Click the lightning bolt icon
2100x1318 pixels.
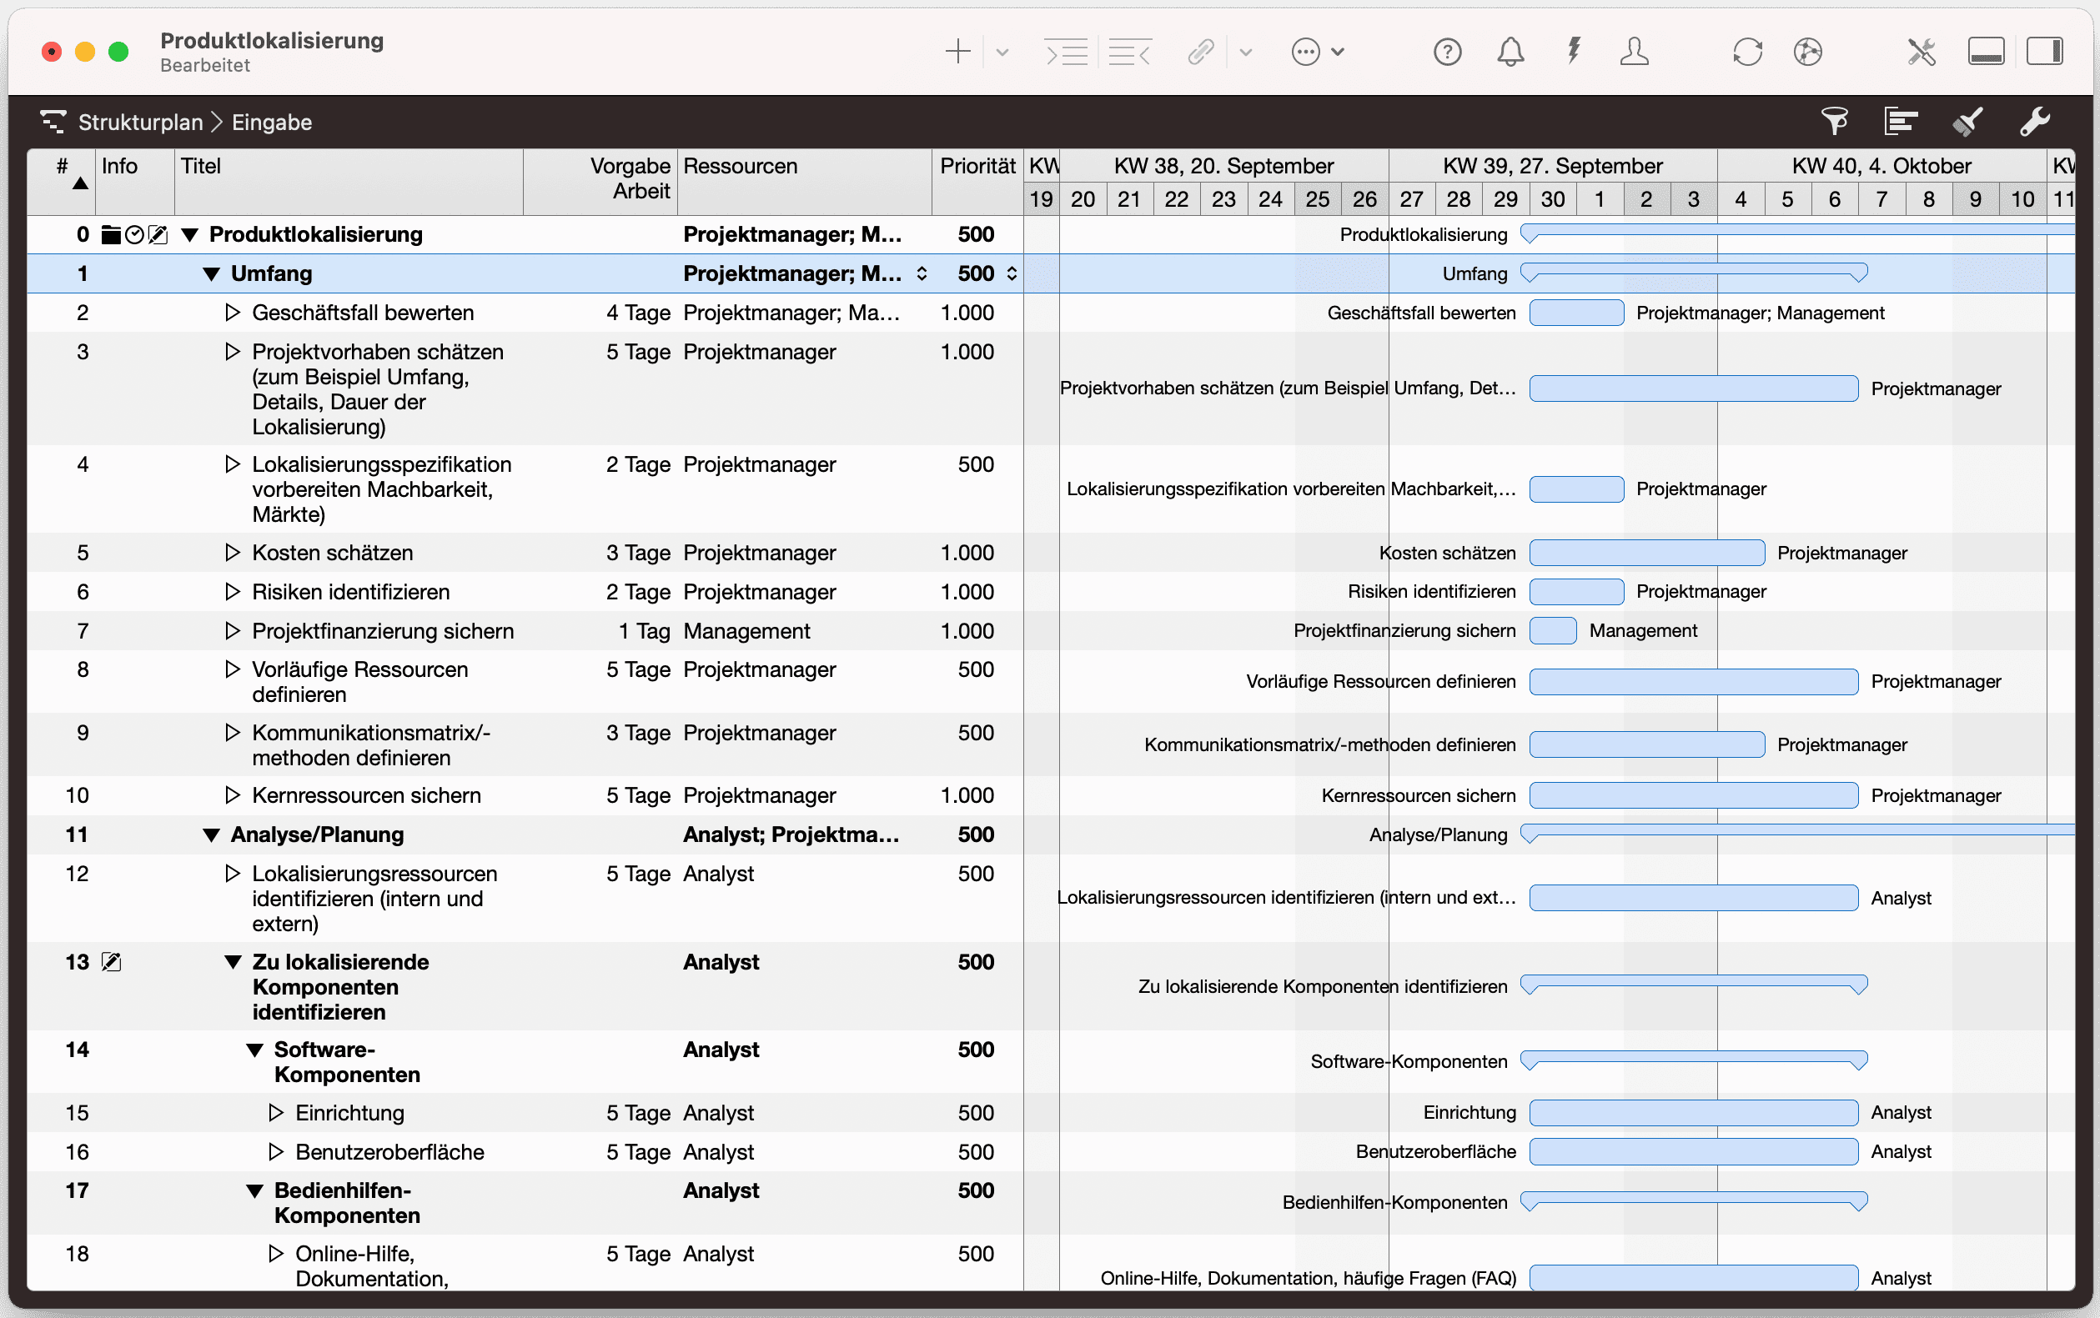click(x=1573, y=51)
